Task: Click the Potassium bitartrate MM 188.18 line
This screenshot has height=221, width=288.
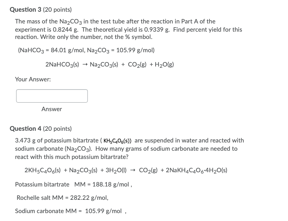Action: 73,185
